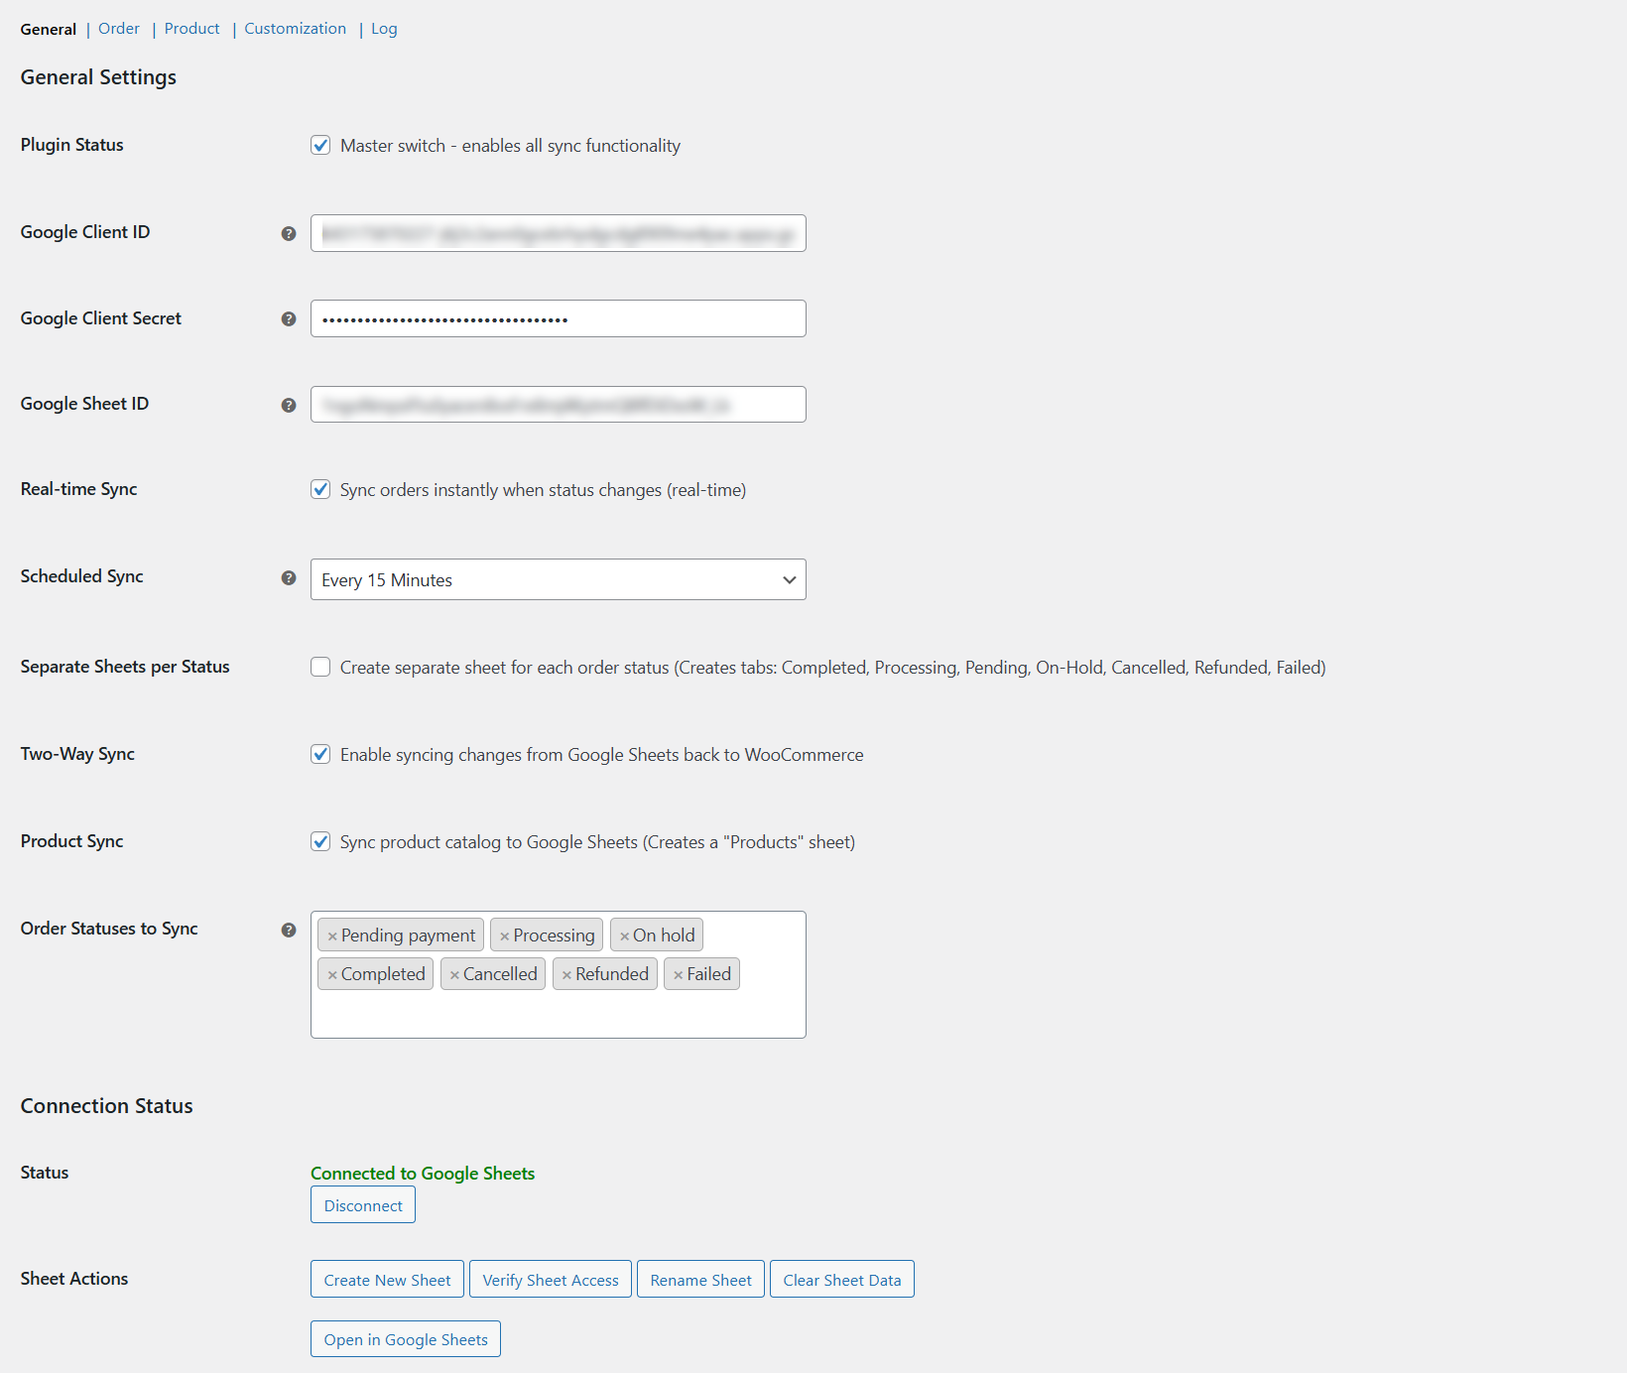Remove the Failed status tag
Viewport: 1627px width, 1373px height.
[x=679, y=973]
